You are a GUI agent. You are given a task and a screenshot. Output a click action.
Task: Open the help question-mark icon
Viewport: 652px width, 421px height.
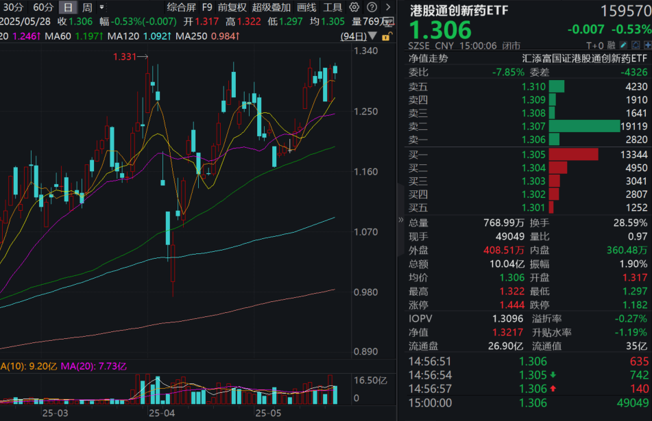(x=371, y=8)
